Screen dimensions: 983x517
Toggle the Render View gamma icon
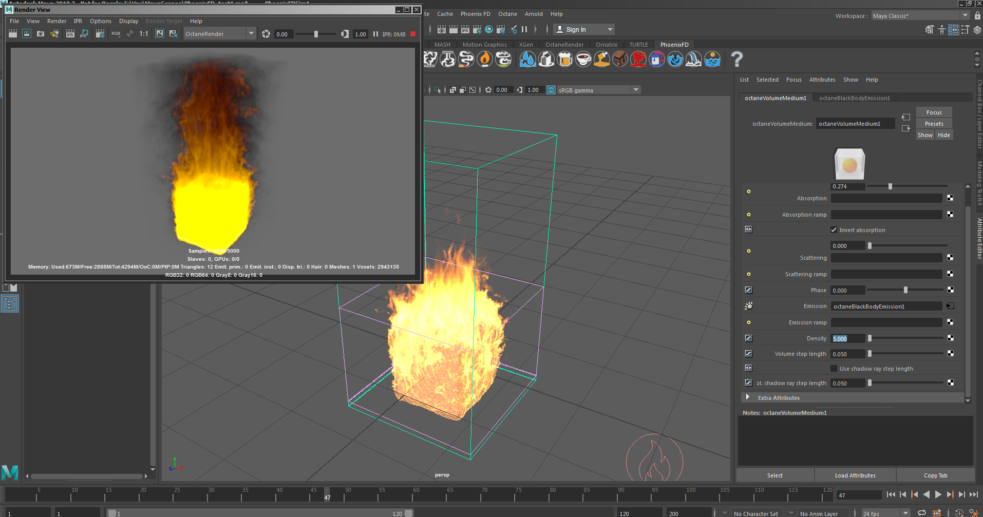(345, 34)
